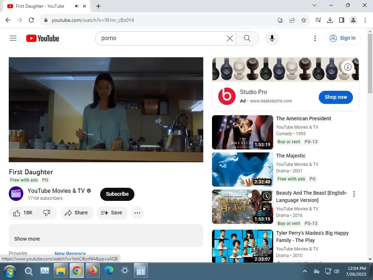Viewport: 373px width, 280px height.
Task: Click the page vertical scrollbar
Action: 370,63
